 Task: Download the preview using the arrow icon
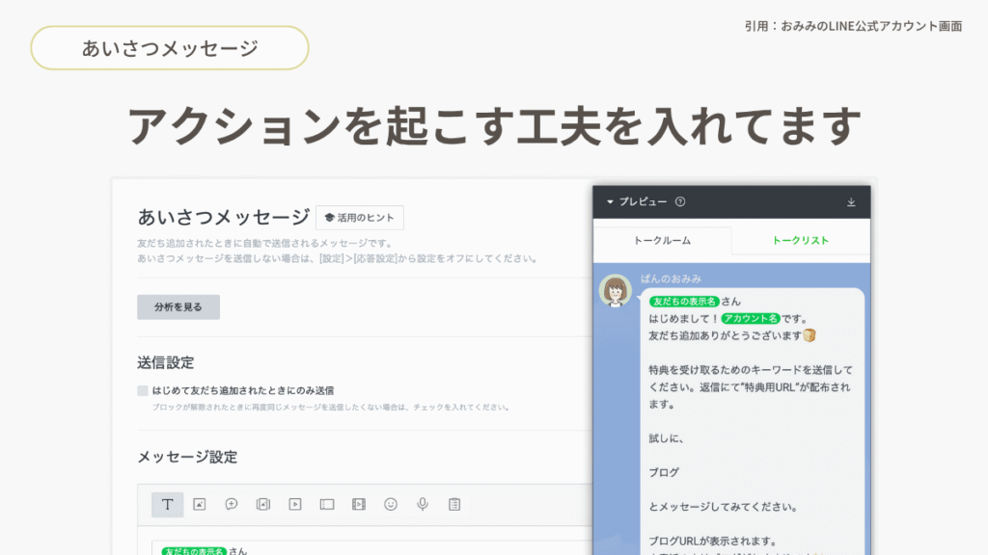point(851,202)
